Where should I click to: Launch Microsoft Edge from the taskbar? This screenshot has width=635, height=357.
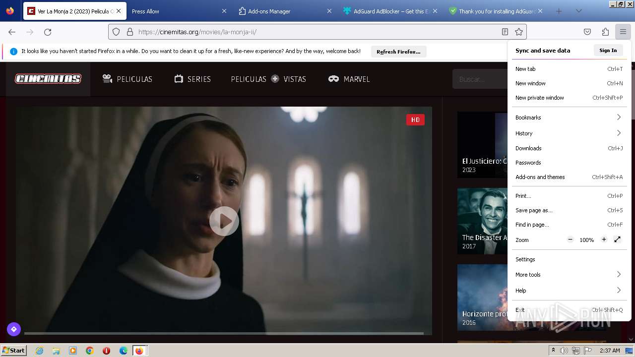[124, 351]
